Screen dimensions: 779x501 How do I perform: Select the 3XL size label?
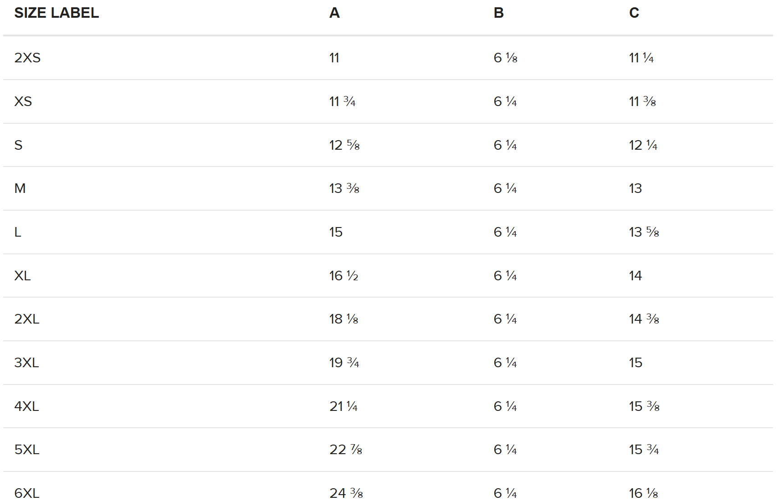click(x=26, y=363)
